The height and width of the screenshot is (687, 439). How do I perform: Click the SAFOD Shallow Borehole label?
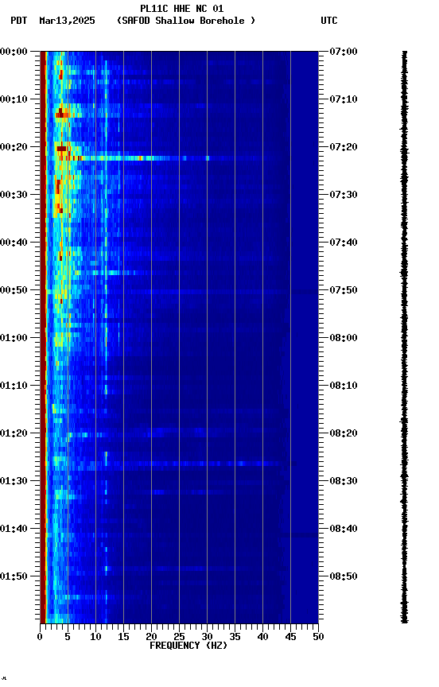coord(186,21)
